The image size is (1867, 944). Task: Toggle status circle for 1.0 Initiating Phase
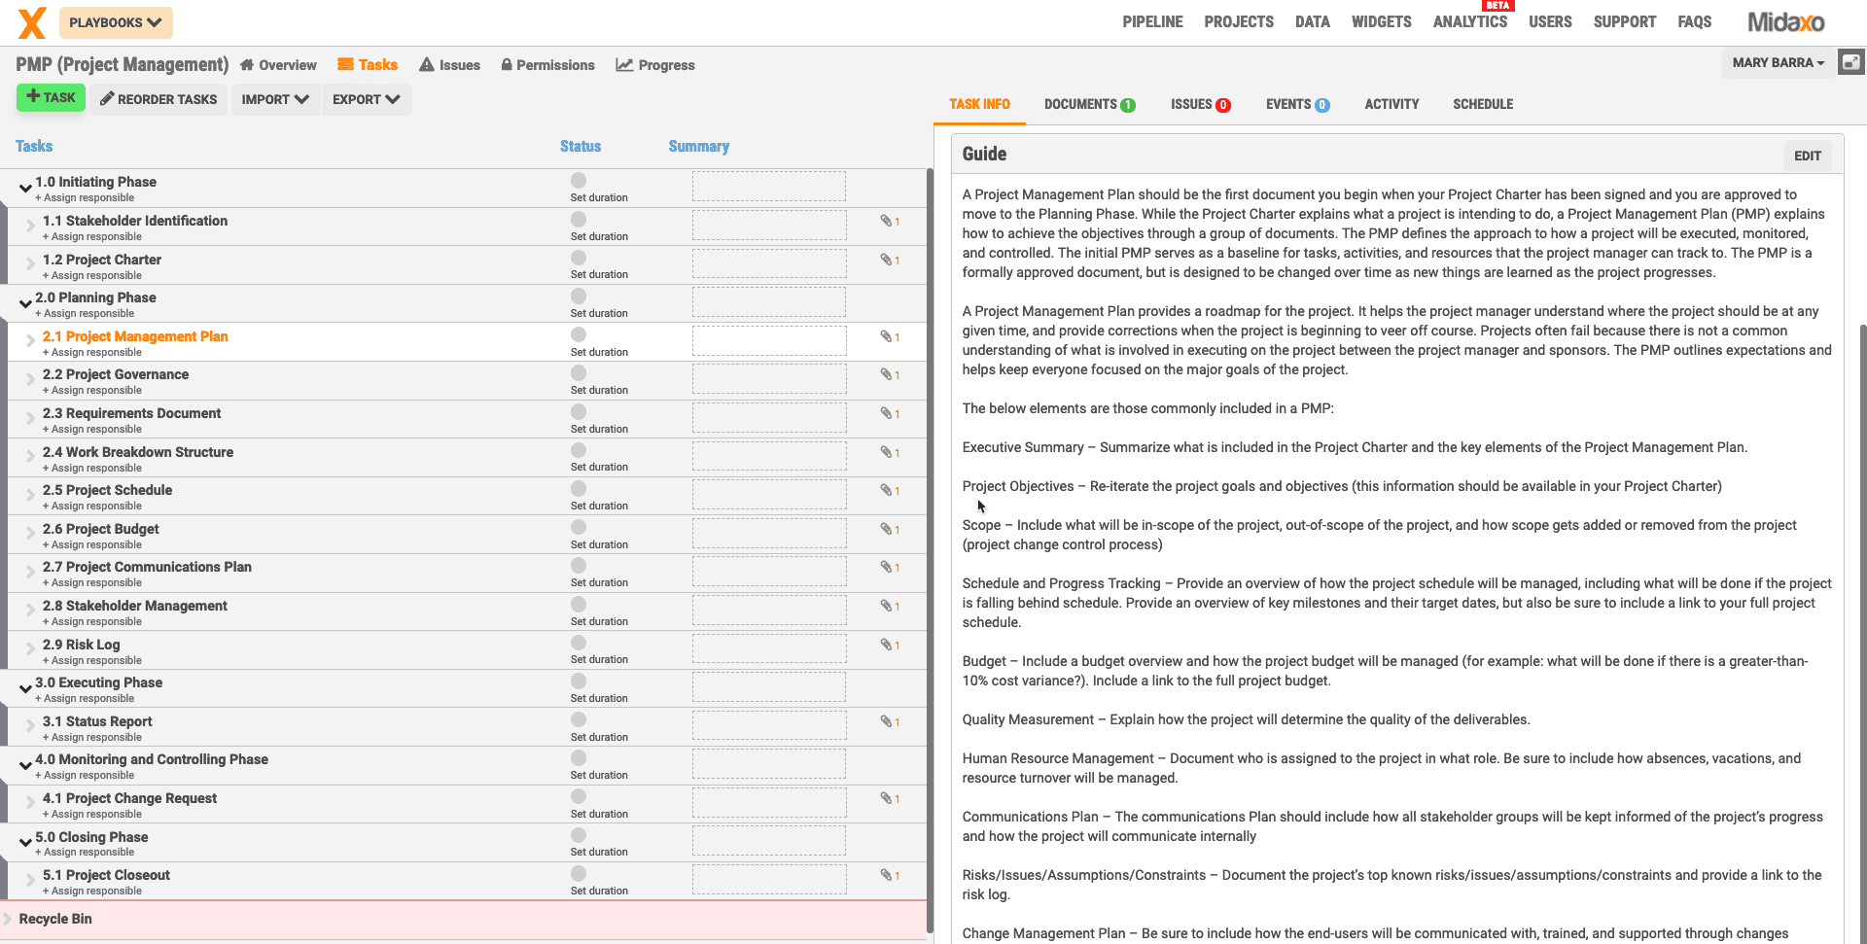click(579, 180)
